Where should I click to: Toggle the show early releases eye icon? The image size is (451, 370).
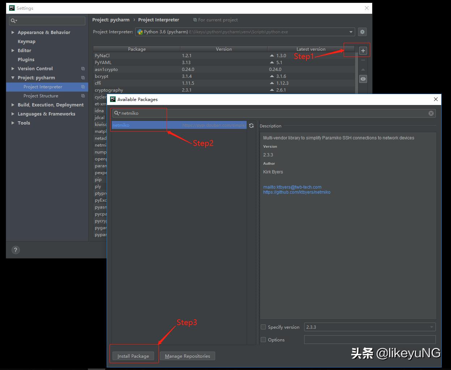coord(363,79)
